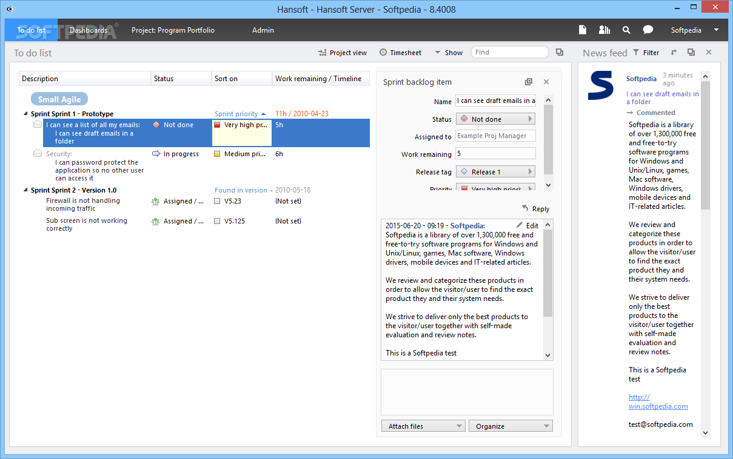Viewport: 733px width, 459px height.
Task: Click the News feed swap arrows icon
Action: point(674,53)
